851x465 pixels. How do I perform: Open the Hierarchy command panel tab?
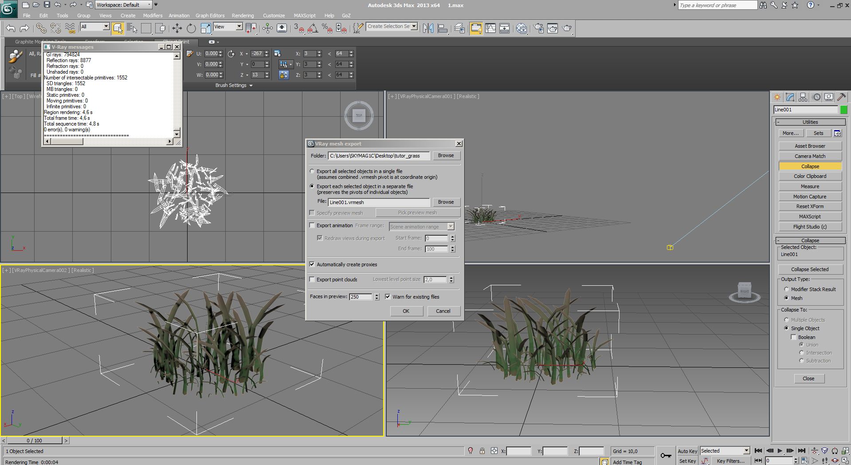(803, 97)
